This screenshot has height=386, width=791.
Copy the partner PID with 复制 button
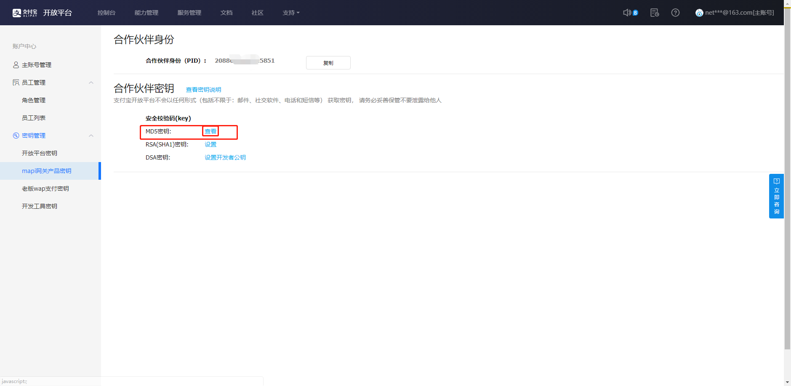[328, 63]
